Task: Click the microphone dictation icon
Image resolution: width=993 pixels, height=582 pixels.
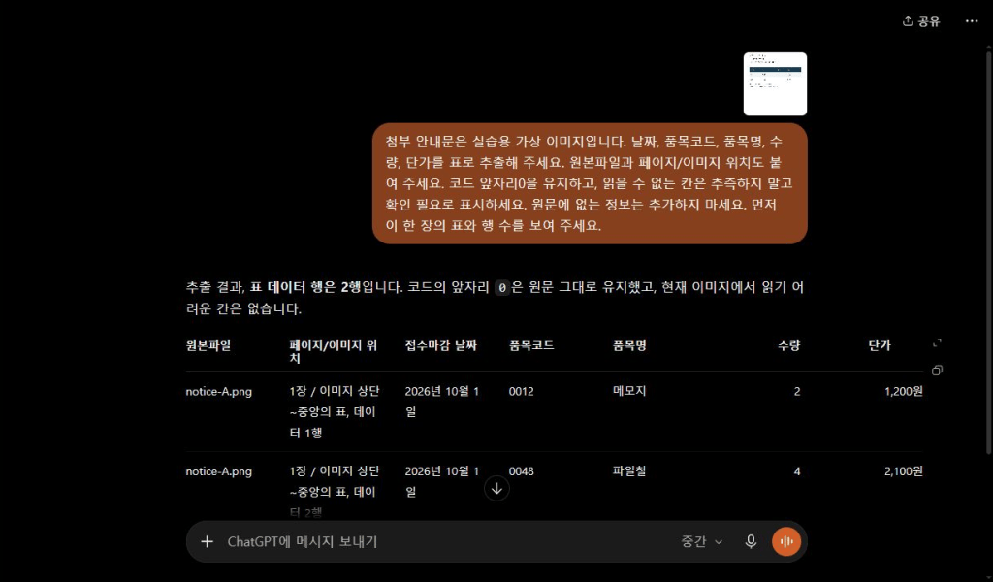Action: (x=751, y=541)
